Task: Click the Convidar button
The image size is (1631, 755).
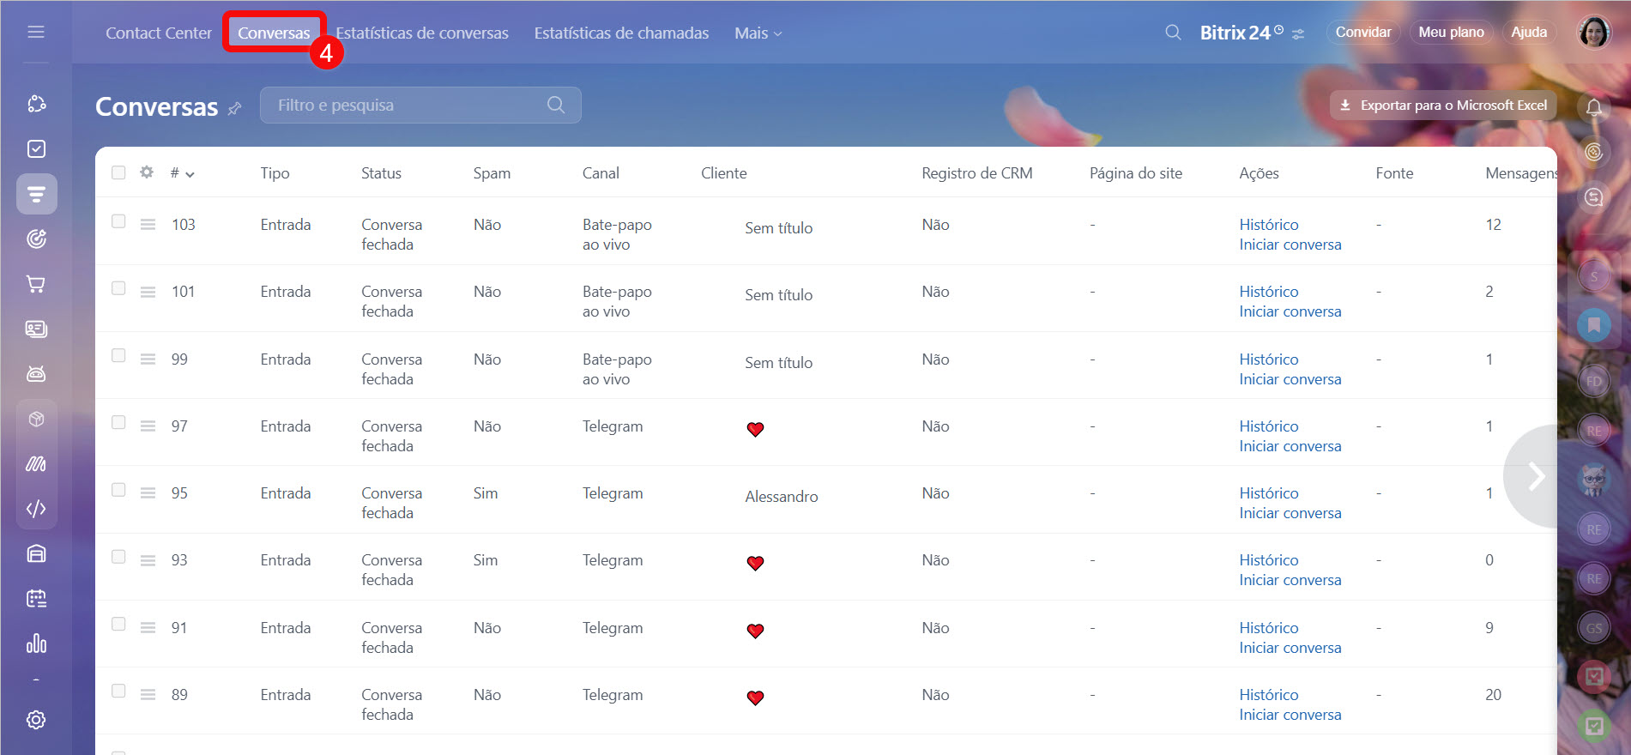Action: pos(1363,32)
